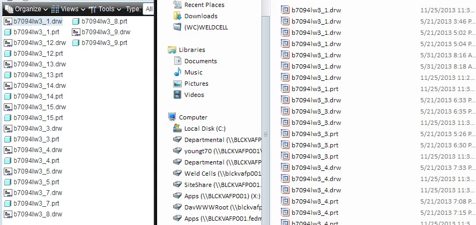Select b7094lw3_3.prt in the left file list
This screenshot has width=476, height=225.
(36, 139)
